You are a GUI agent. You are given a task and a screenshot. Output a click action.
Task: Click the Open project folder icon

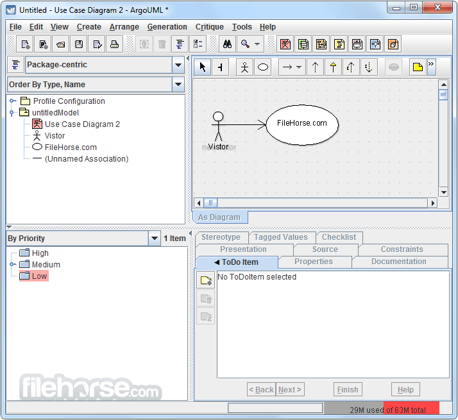pyautogui.click(x=61, y=44)
